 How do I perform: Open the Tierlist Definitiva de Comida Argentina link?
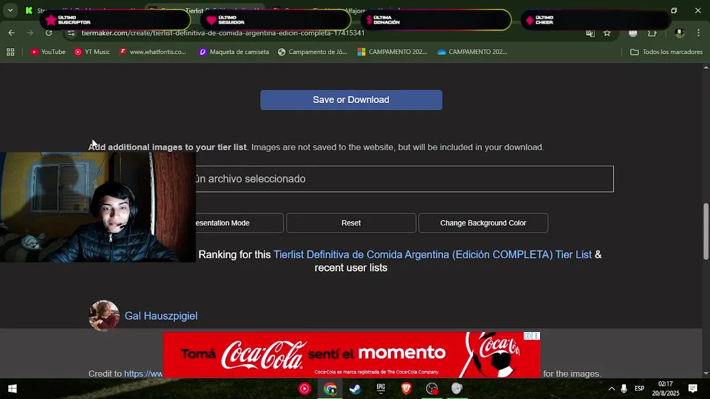point(433,254)
